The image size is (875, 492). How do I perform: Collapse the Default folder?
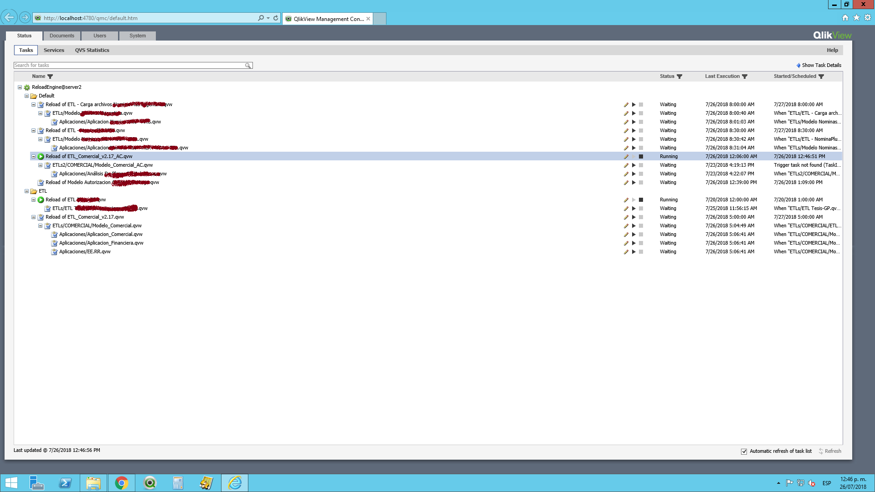coord(26,96)
